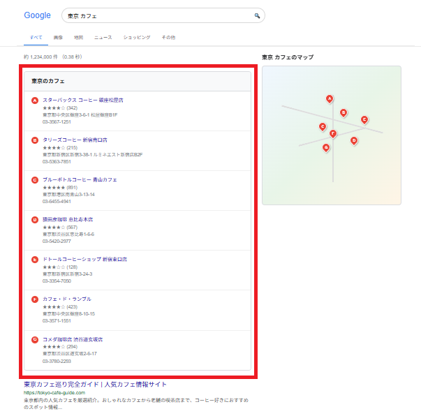Click the red A marker beside スターバックス in the list
Image resolution: width=421 pixels, height=416 pixels.
(35, 101)
